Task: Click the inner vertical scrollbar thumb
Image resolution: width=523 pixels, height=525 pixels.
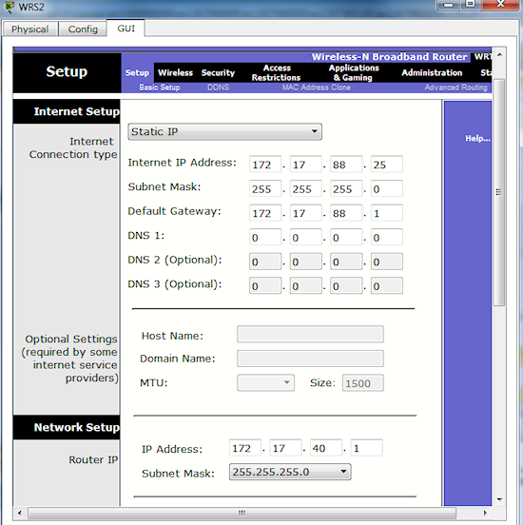Action: coord(499,192)
